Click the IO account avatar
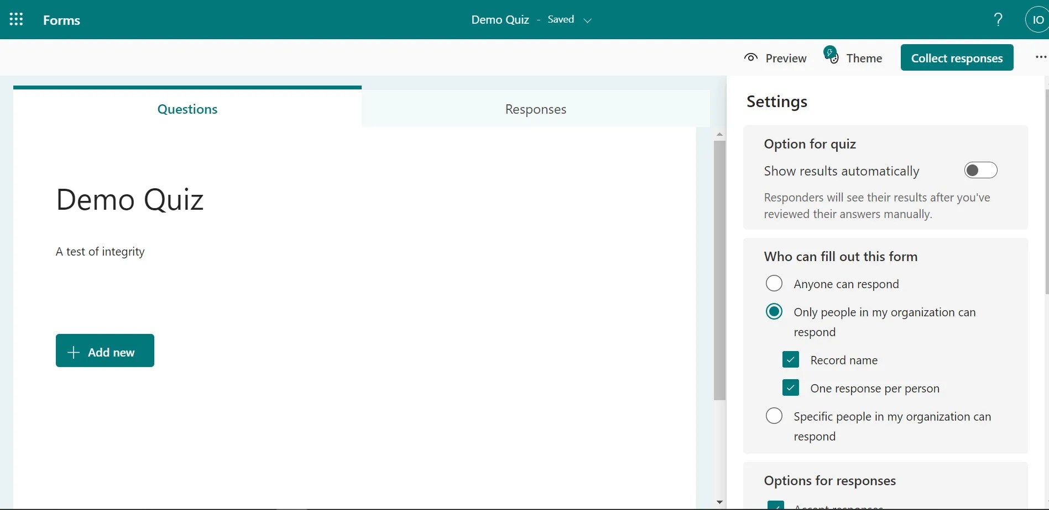This screenshot has width=1049, height=510. 1037,19
